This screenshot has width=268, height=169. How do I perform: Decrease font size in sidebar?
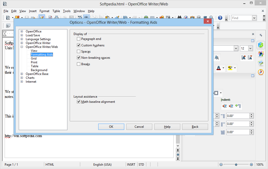point(250,57)
